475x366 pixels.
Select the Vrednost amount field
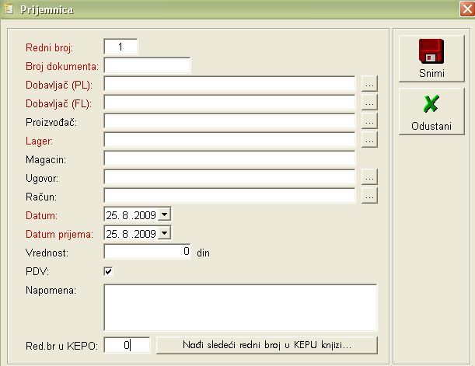[148, 252]
